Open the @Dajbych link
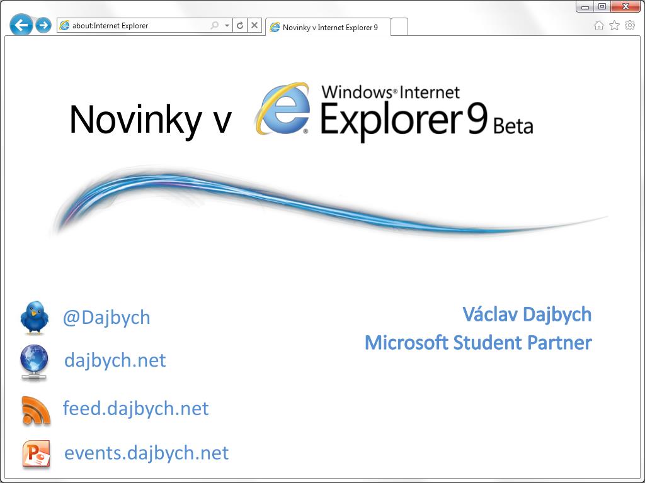The image size is (645, 483). pyautogui.click(x=106, y=318)
